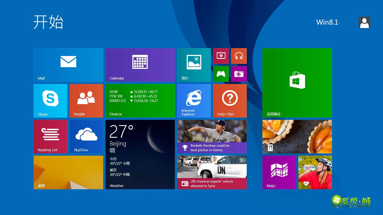Click the Win8.1 user account picture
Screen dimensions: 383x215
point(364,22)
